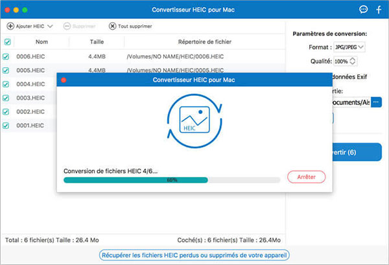
Task: Click the 0006.HEIC file path text
Action: point(175,57)
